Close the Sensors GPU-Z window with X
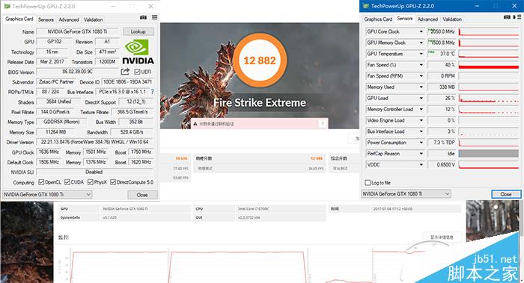524x283 pixels. (x=514, y=6)
